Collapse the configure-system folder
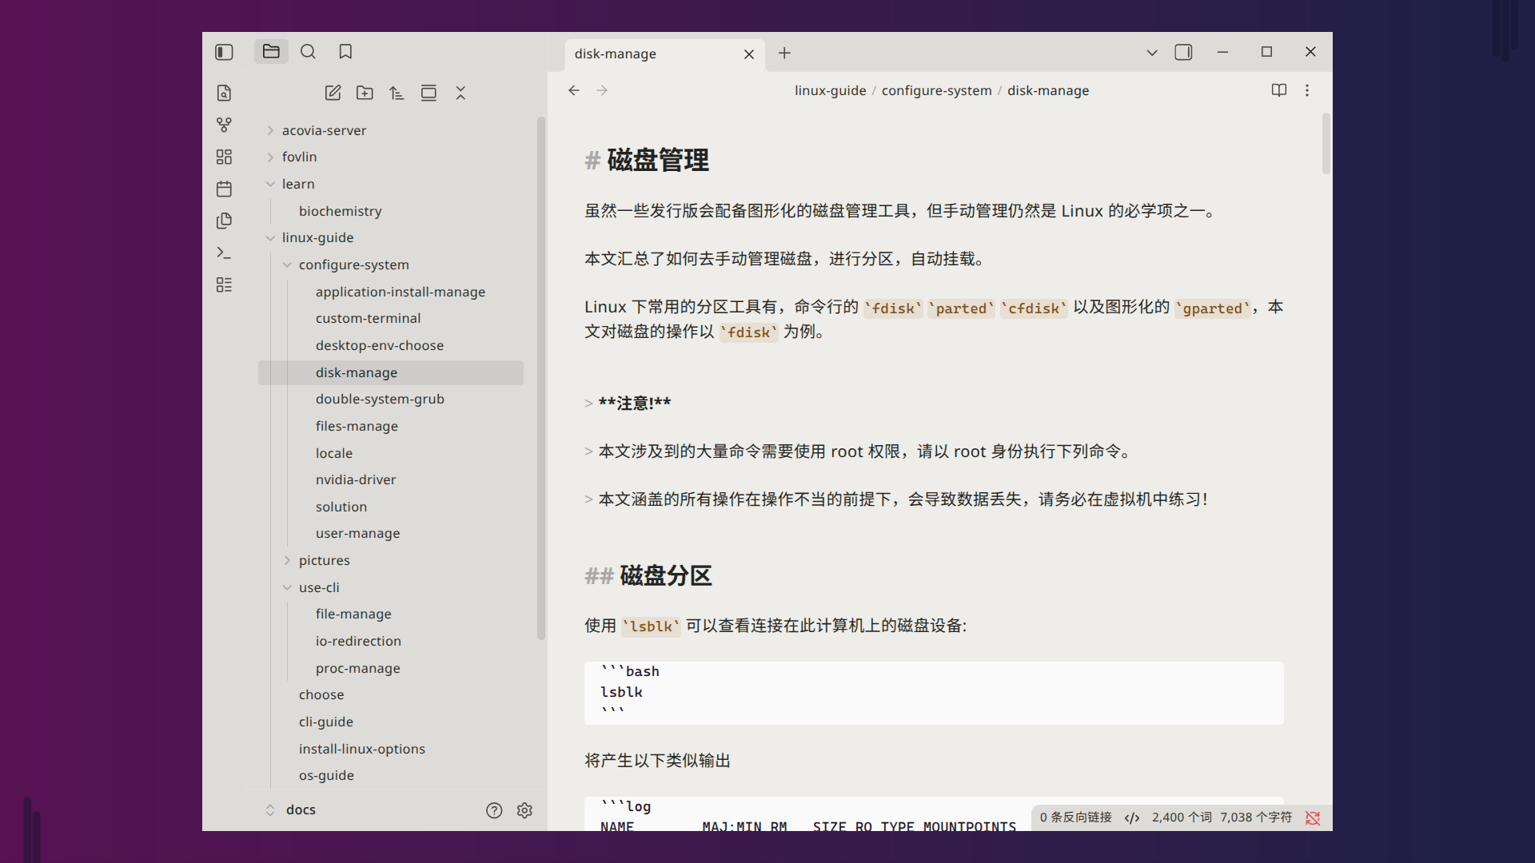 pyautogui.click(x=287, y=264)
